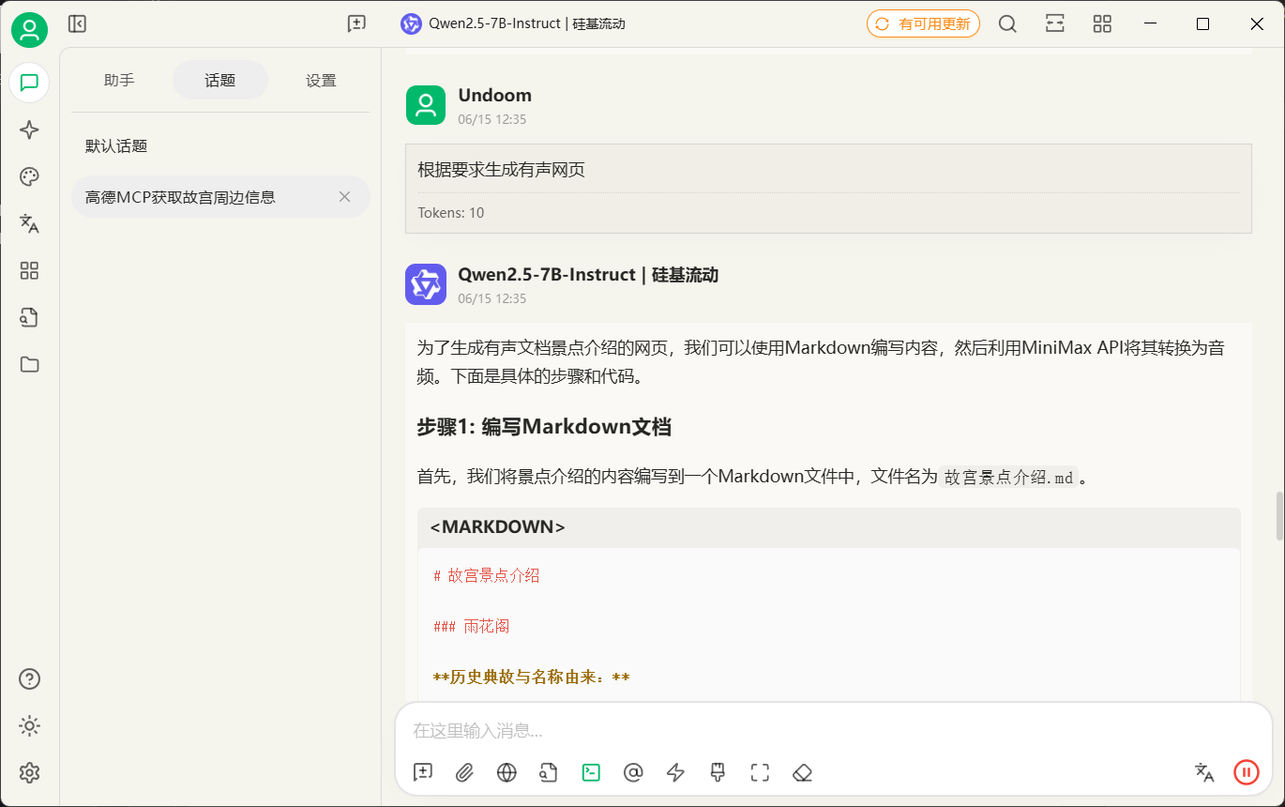
Task: Attach a file with the paperclip icon
Action: pyautogui.click(x=464, y=772)
